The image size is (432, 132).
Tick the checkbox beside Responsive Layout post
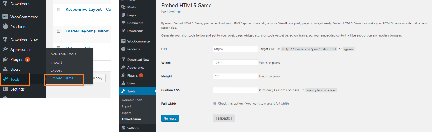[58, 9]
